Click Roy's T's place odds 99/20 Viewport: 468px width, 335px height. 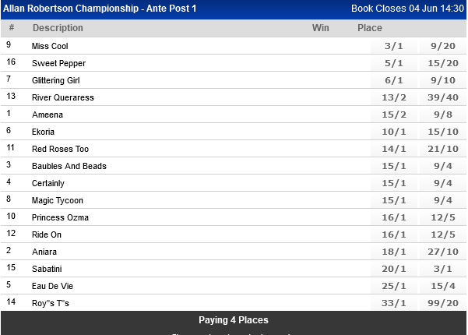click(x=442, y=303)
